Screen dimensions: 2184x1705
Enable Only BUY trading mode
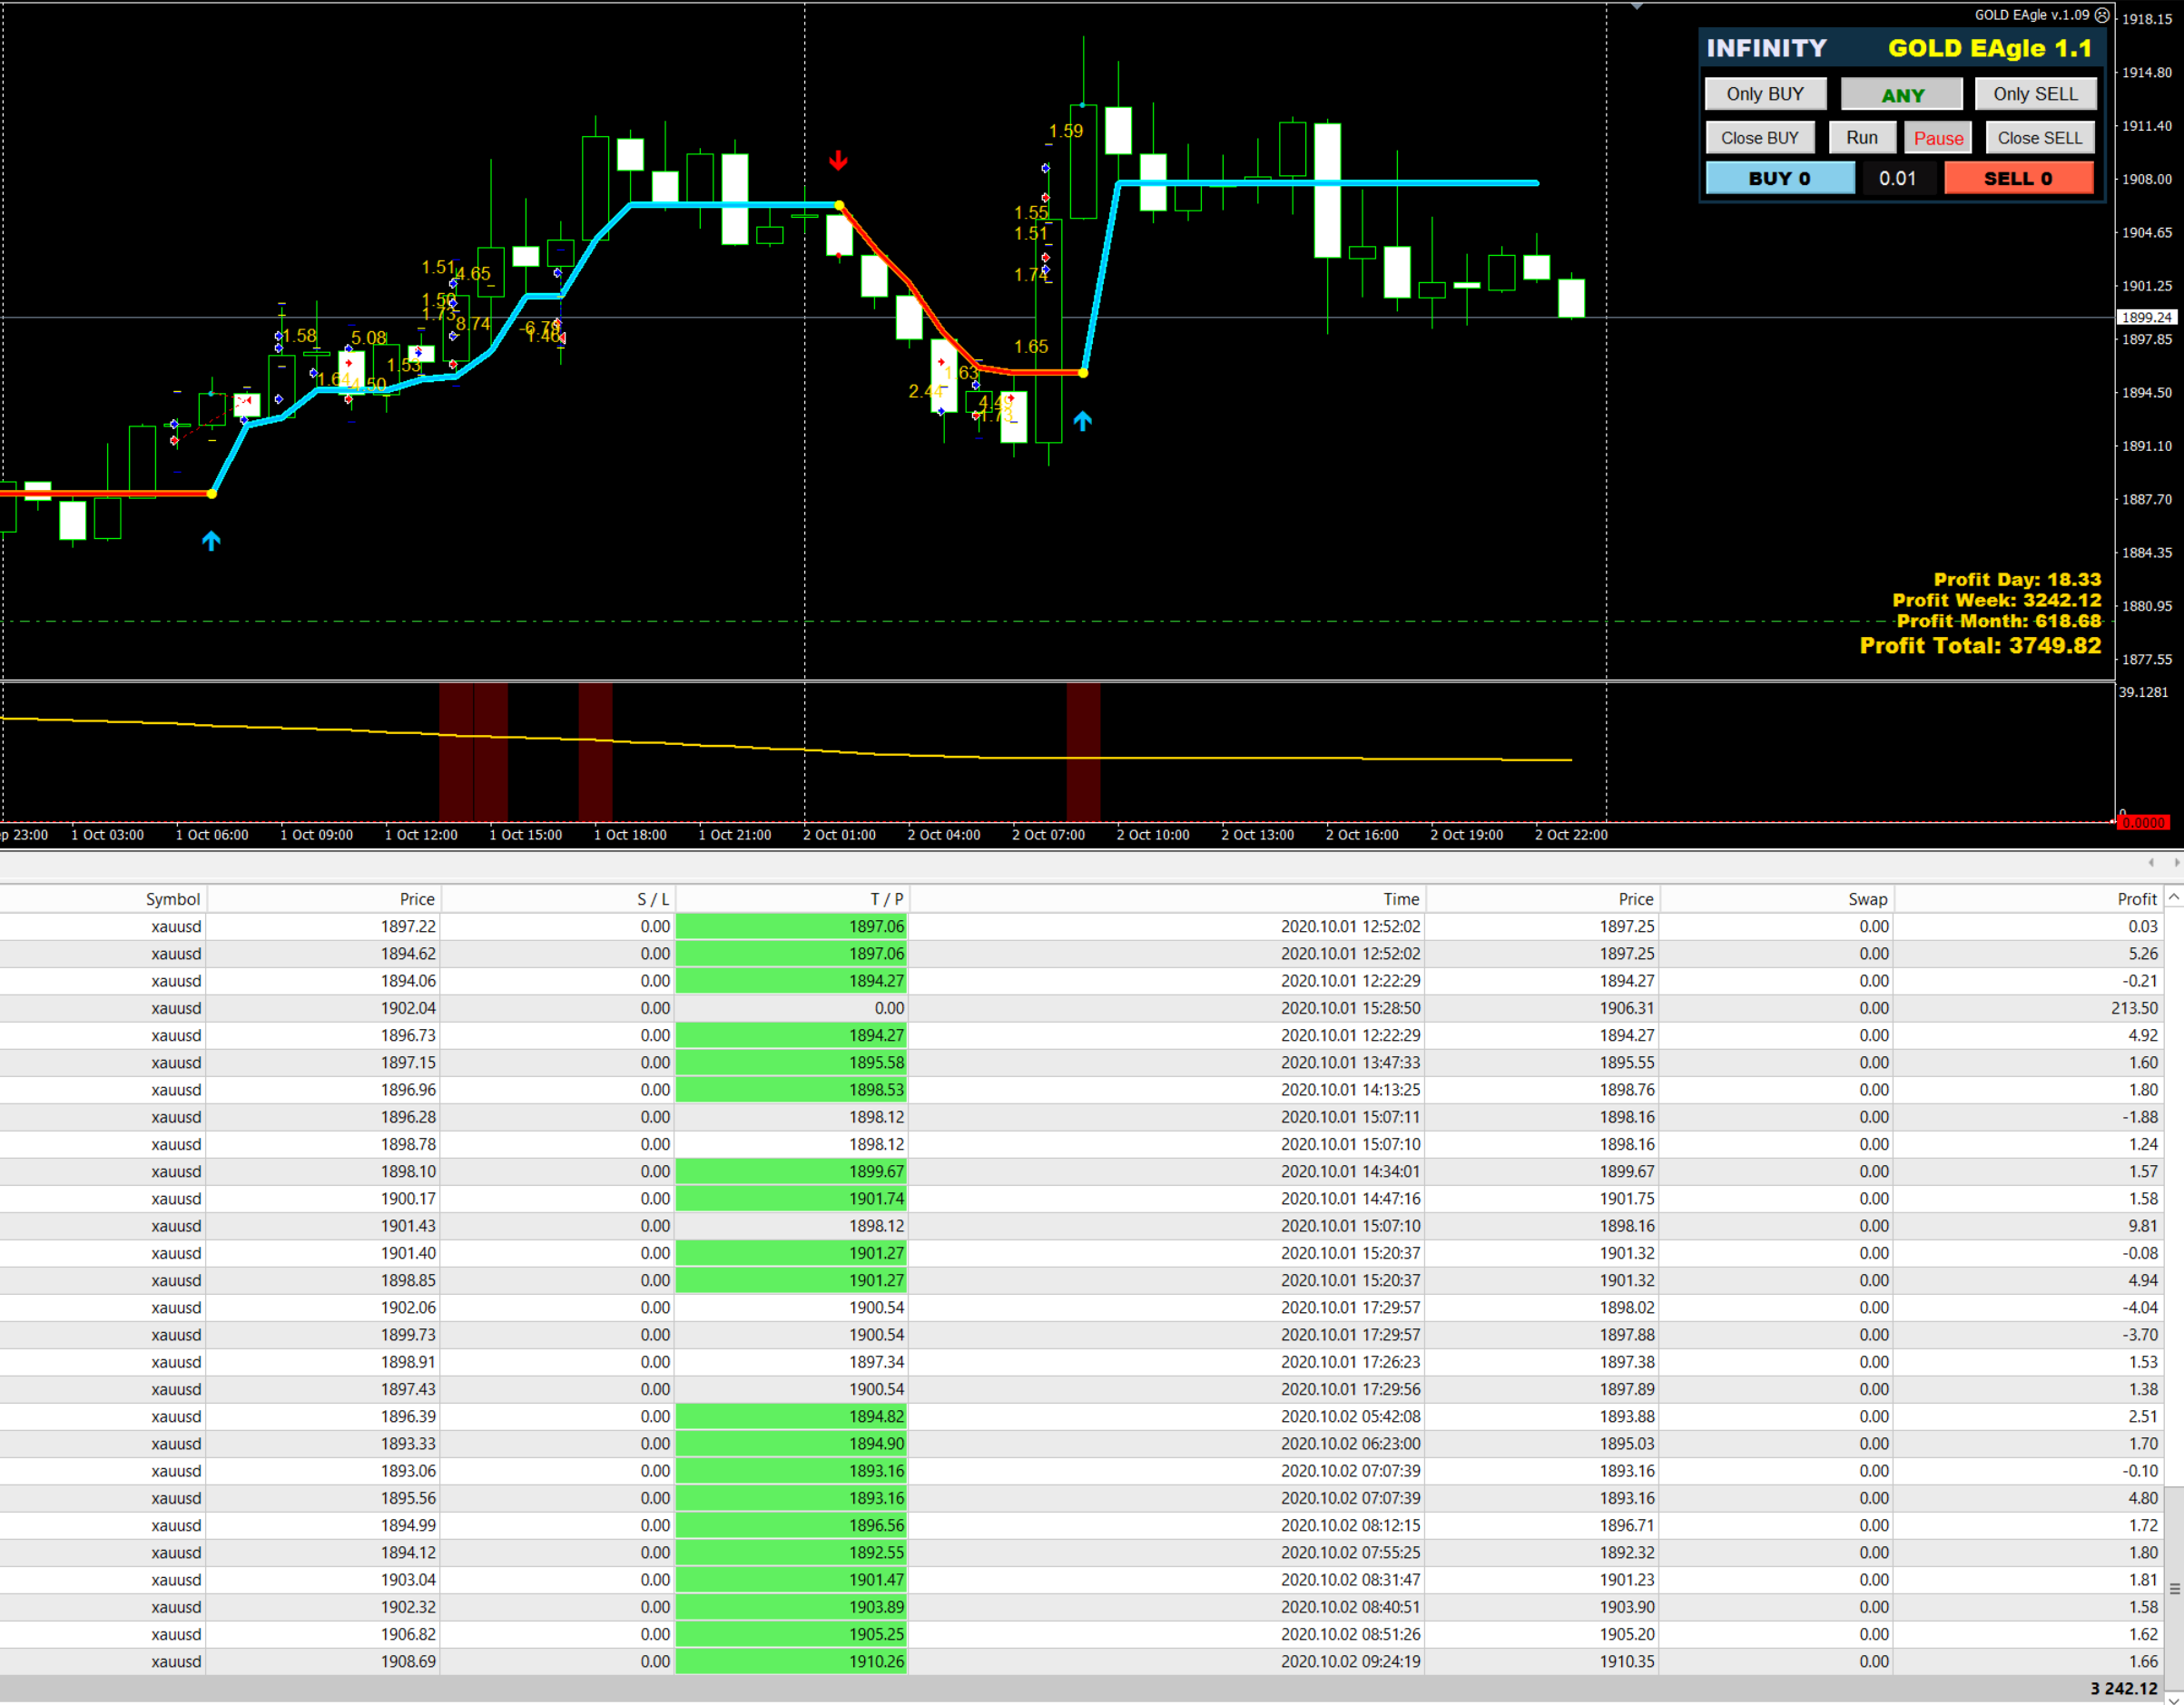click(x=1765, y=94)
